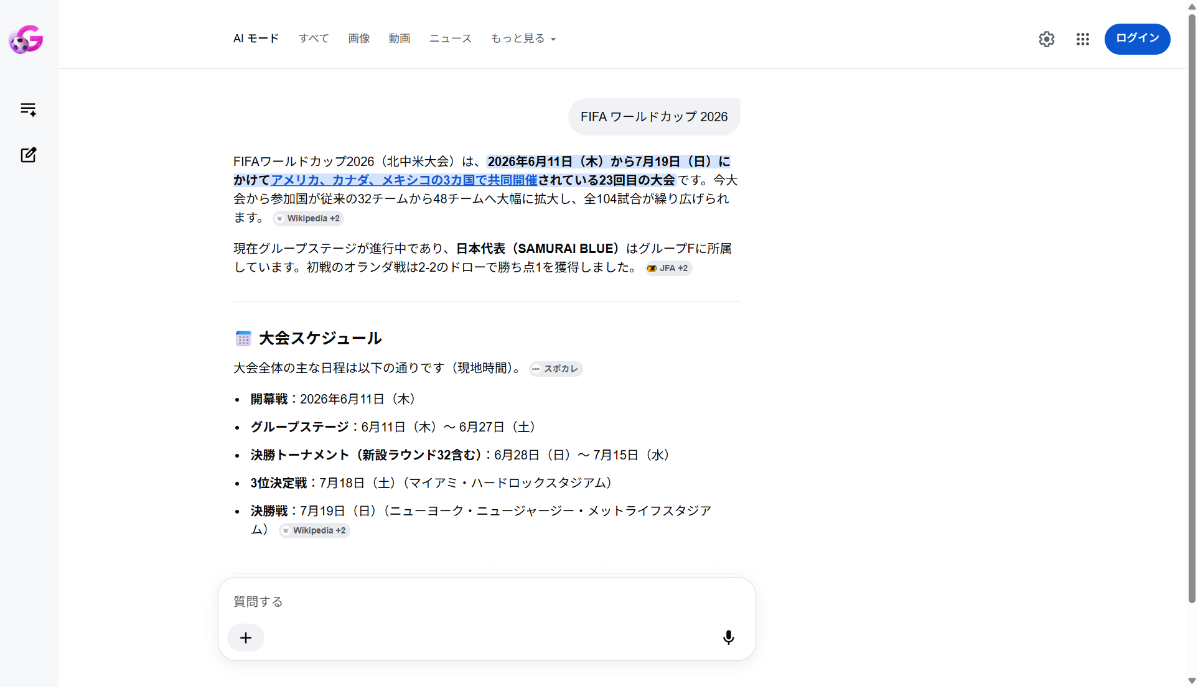Image resolution: width=1198 pixels, height=687 pixels.
Task: Open the スポカレ source chip
Action: 556,369
